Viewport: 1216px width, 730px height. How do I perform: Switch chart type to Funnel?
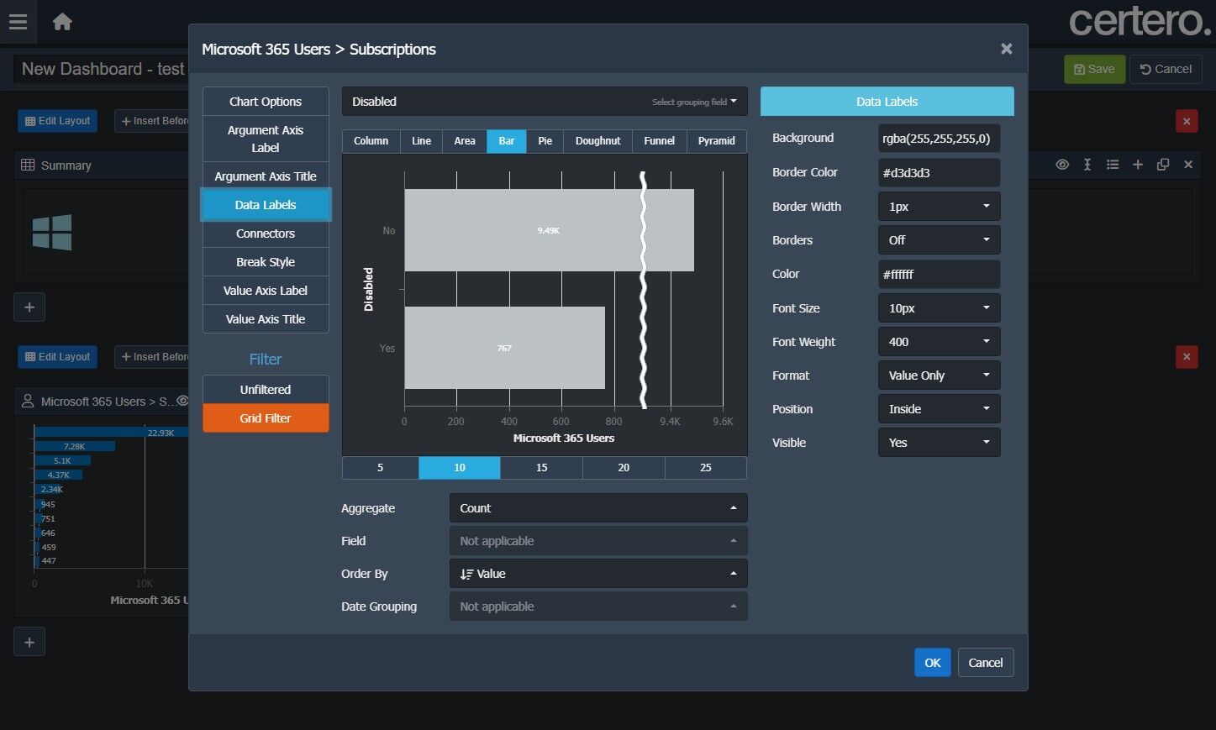660,141
